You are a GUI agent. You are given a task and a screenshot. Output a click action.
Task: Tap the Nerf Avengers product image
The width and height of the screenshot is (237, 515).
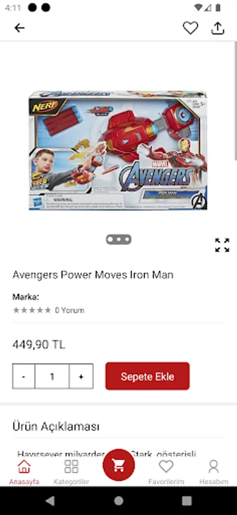118,150
